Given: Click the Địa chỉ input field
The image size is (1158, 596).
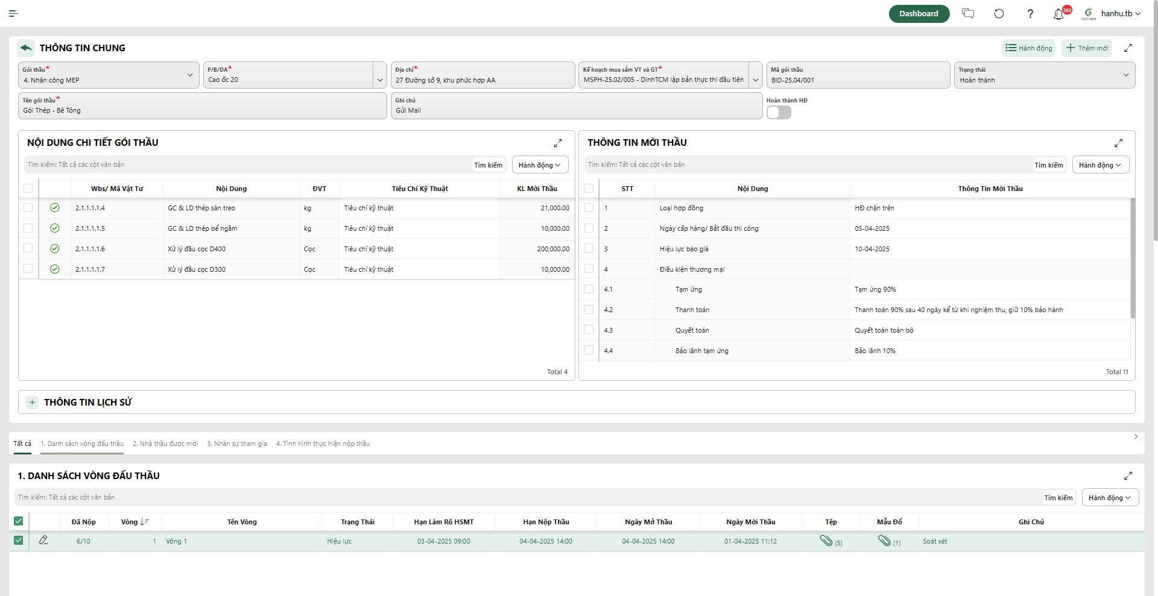Looking at the screenshot, I should tap(482, 75).
